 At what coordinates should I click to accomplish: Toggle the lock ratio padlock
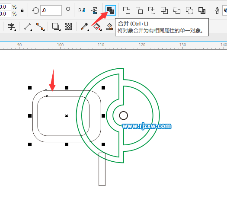point(22,10)
